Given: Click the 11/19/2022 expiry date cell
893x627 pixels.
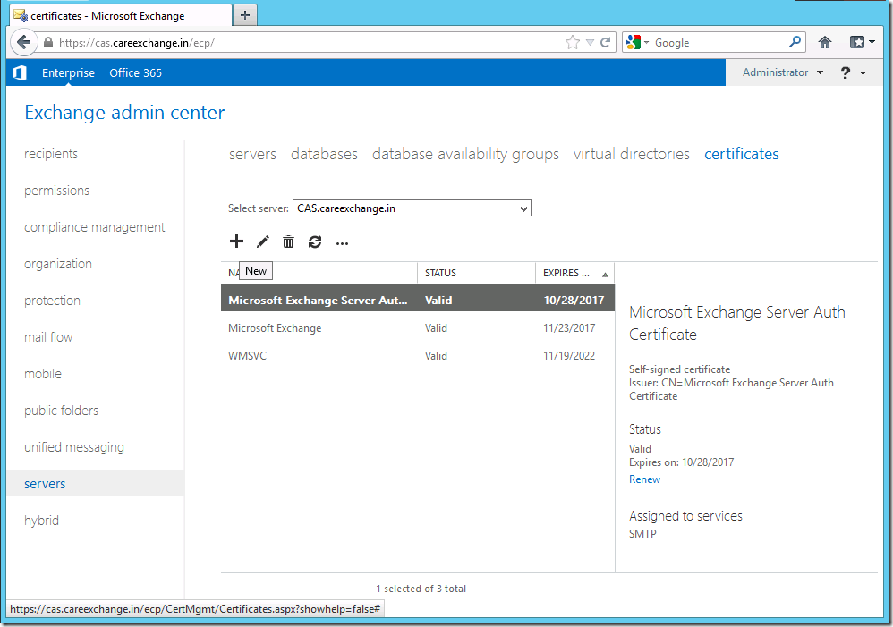Looking at the screenshot, I should (x=569, y=356).
